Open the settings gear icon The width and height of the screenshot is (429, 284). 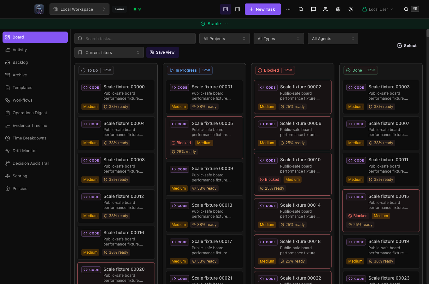(x=338, y=9)
